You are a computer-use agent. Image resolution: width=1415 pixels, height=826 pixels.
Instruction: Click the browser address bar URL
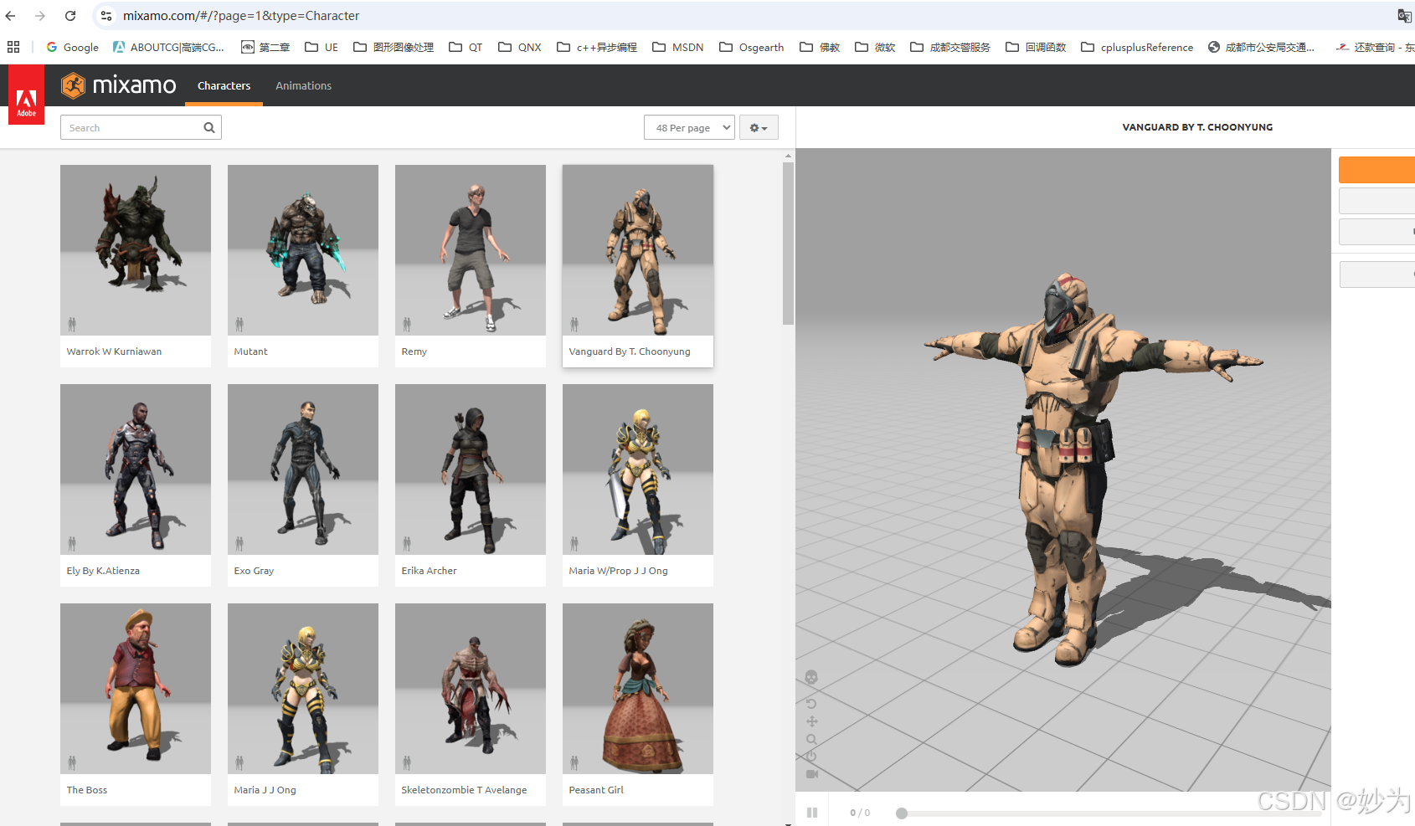tap(241, 16)
